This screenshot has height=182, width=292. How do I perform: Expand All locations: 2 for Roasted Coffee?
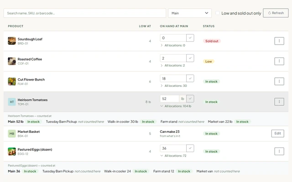pos(172,66)
